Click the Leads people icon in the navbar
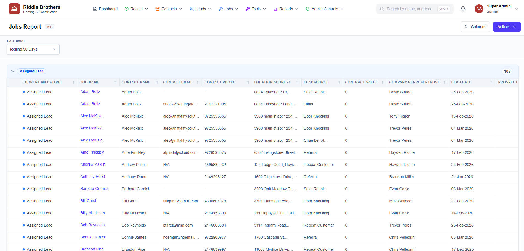The width and height of the screenshot is (524, 251). click(x=191, y=9)
